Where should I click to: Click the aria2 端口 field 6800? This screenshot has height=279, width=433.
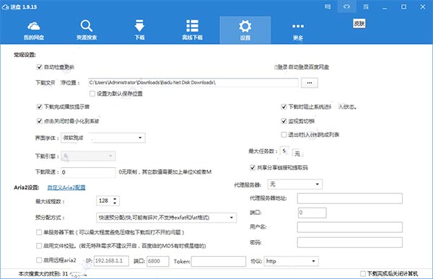coord(157,261)
